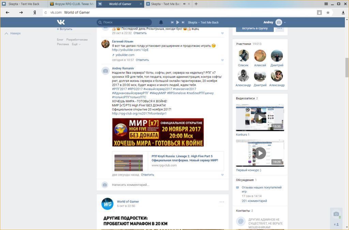This screenshot has width=349, height=230.
Task: Open WG avatar on the post
Action: 107,203
